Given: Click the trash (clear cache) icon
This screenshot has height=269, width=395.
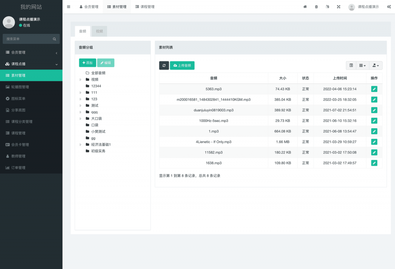Looking at the screenshot, I should (x=316, y=7).
